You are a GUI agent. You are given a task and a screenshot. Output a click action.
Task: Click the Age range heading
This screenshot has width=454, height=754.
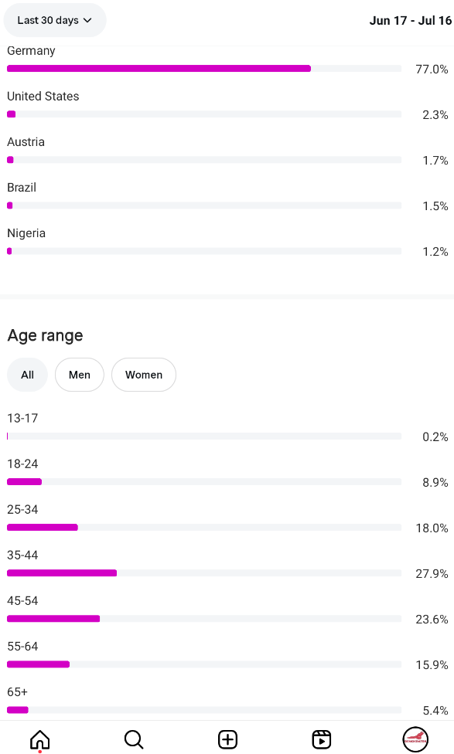[46, 335]
